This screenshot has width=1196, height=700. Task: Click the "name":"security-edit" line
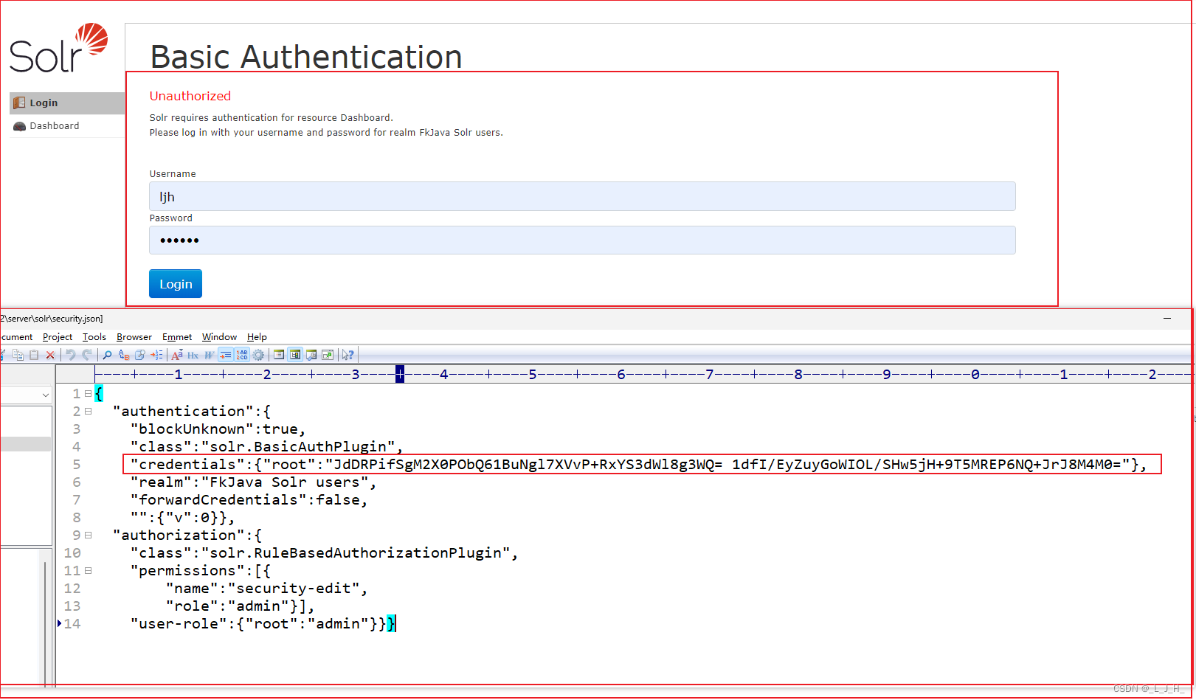coord(266,589)
